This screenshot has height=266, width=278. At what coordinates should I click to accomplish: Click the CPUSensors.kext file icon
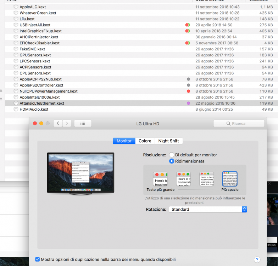coord(16,73)
